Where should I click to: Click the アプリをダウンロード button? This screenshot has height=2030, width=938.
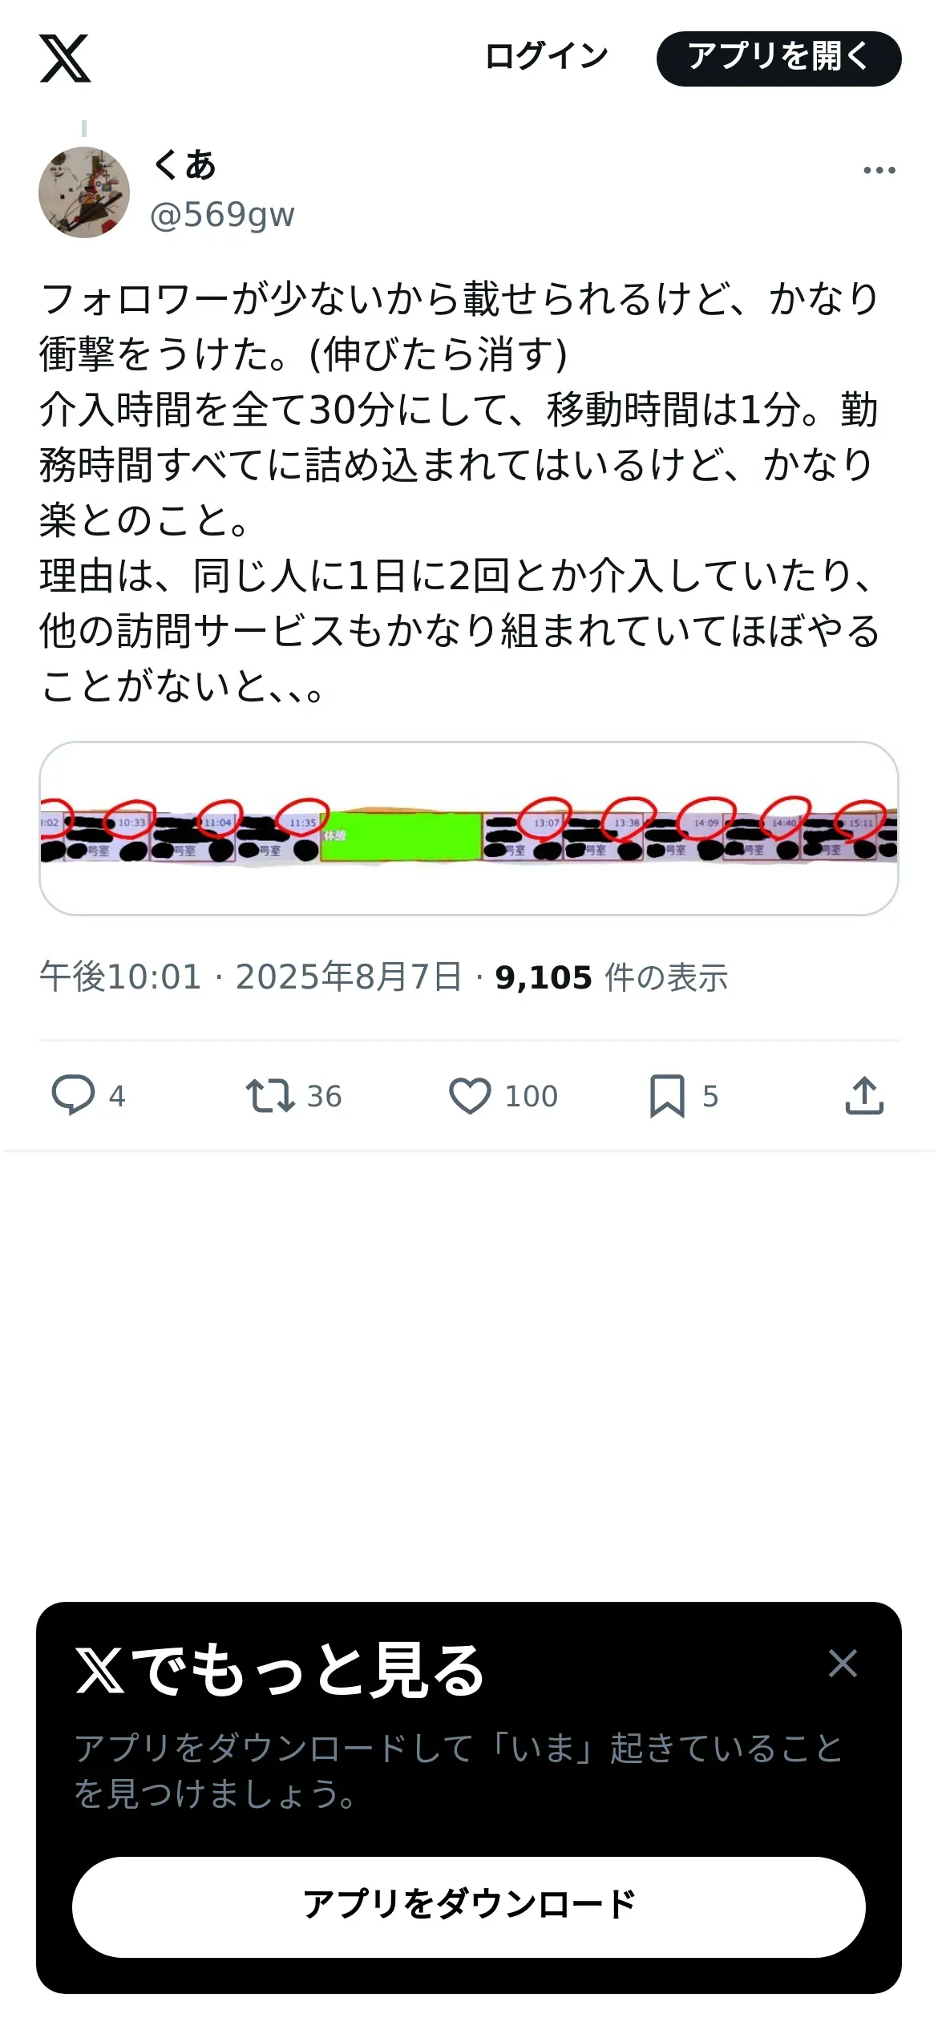469,1907
